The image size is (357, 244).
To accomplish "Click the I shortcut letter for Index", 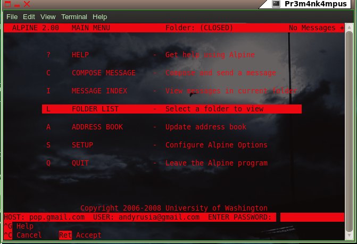I will [x=48, y=91].
